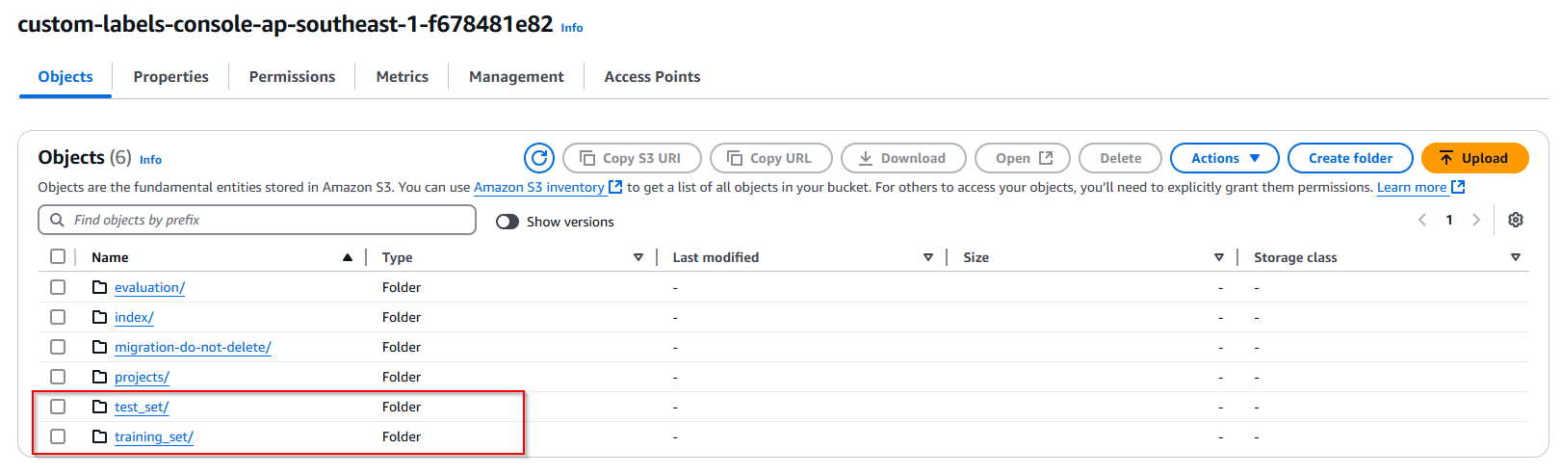Switch to the Permissions tab
This screenshot has width=1561, height=475.
293,77
